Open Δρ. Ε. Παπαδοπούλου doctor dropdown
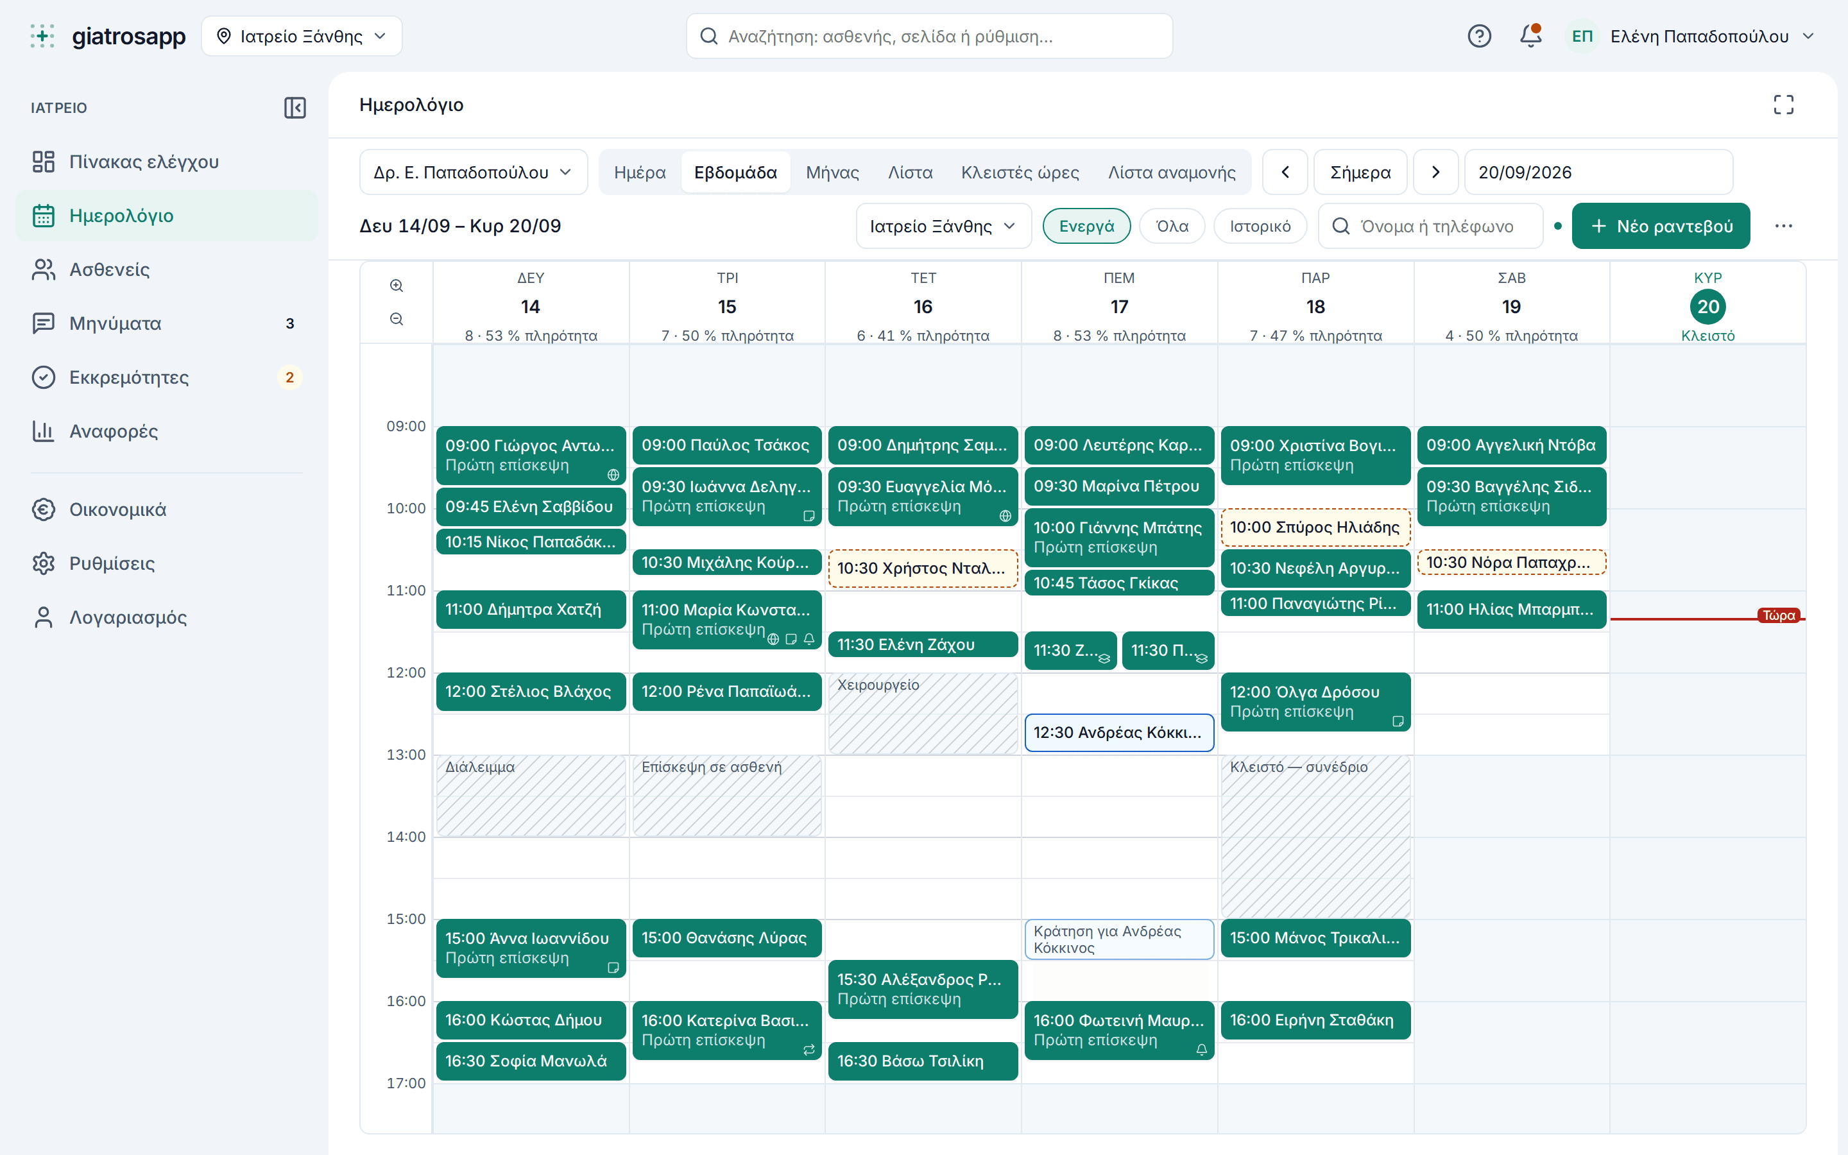 (x=474, y=173)
